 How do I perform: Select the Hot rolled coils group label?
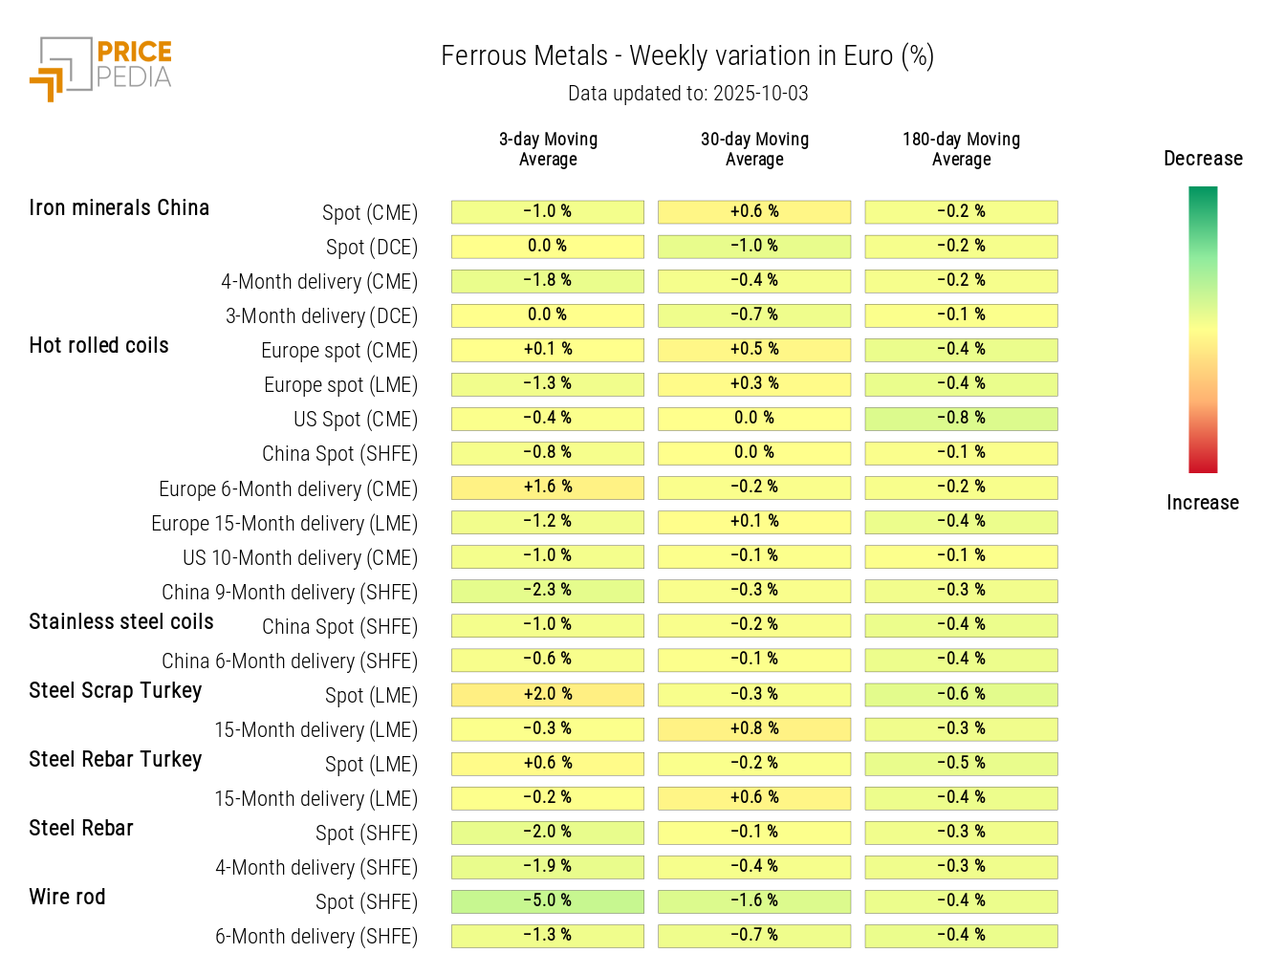[98, 346]
